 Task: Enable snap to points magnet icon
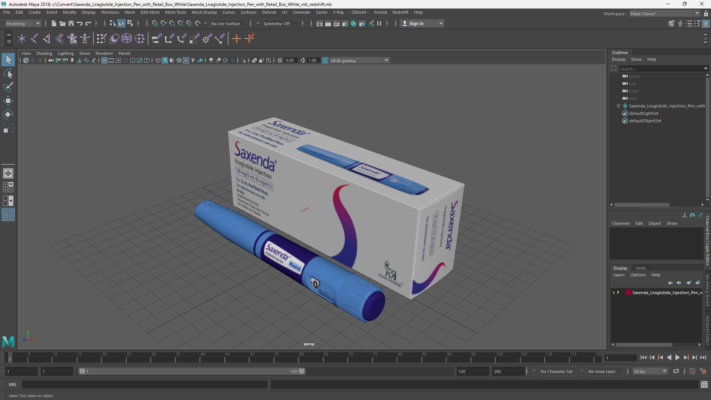(x=172, y=23)
